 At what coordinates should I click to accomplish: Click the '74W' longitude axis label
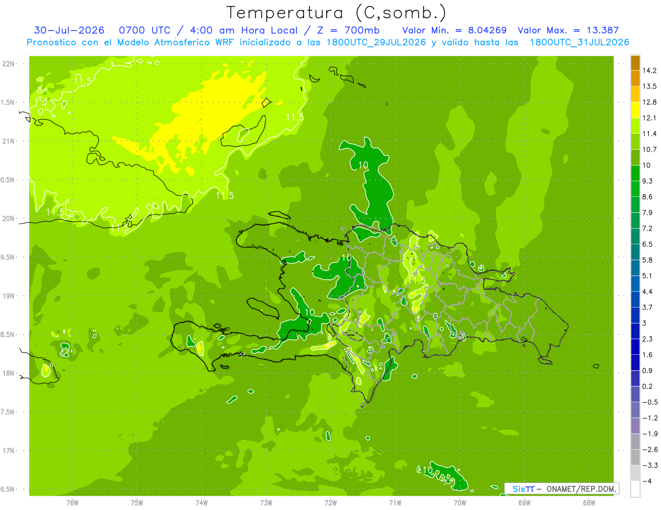point(202,502)
